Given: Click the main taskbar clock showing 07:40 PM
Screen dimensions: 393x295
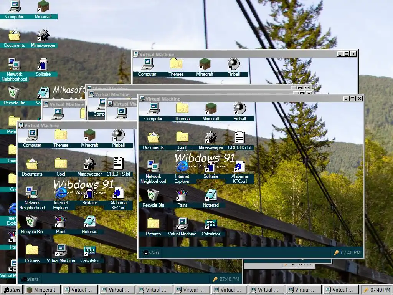Looking at the screenshot, I should pyautogui.click(x=376, y=290).
